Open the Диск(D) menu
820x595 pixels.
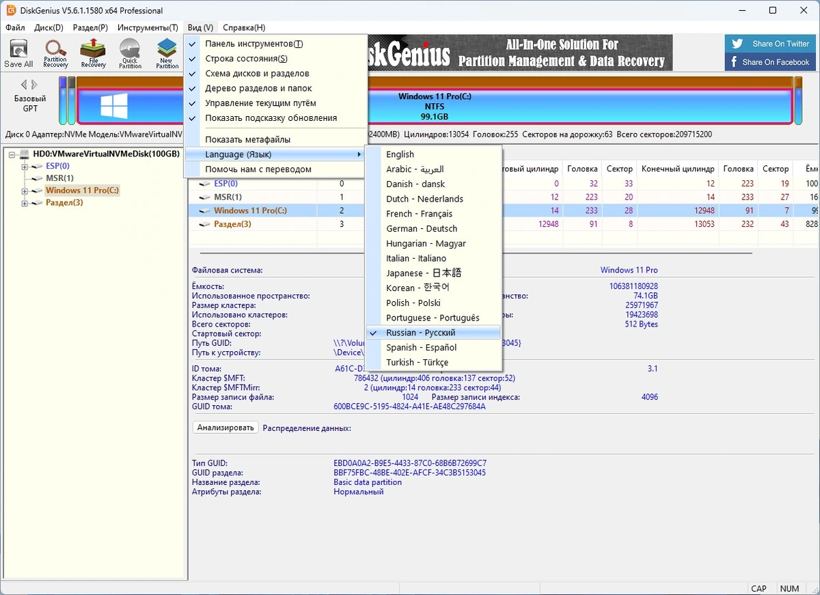point(49,28)
